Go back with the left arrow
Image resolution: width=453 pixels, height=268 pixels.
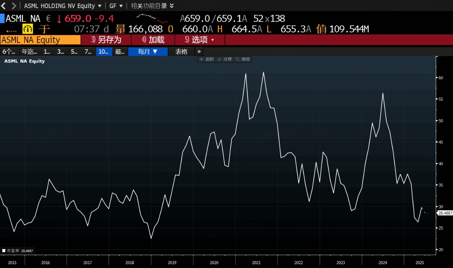[x=4, y=6]
